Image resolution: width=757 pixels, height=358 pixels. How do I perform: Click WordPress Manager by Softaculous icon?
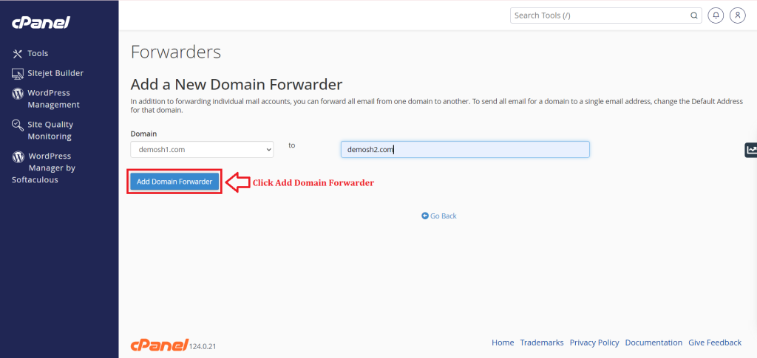(18, 156)
